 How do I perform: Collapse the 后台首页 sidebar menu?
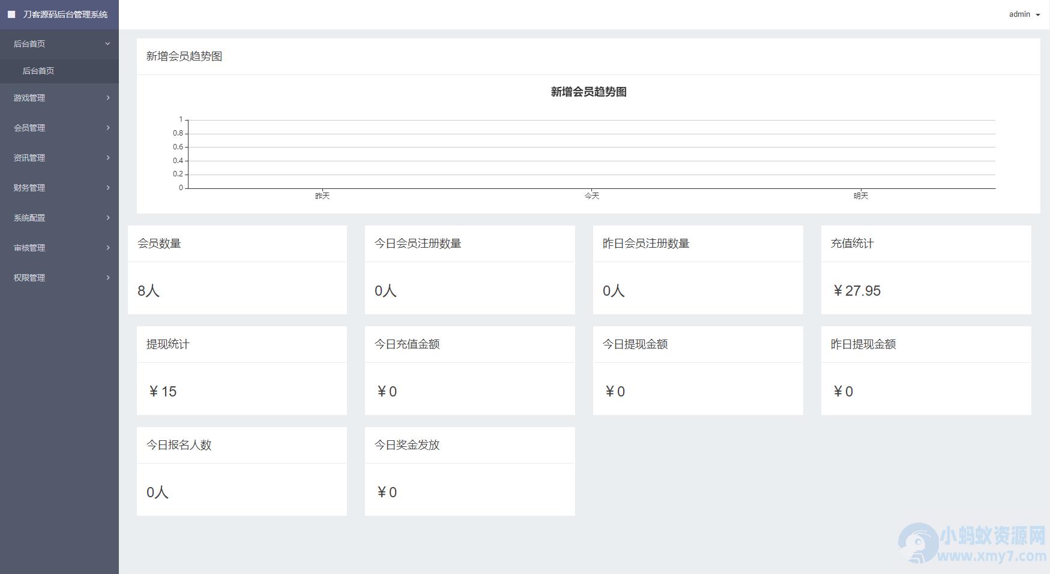(59, 44)
